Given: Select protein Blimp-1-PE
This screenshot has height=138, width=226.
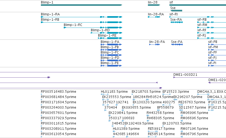Looking at the screenshot, I should 111,66.
